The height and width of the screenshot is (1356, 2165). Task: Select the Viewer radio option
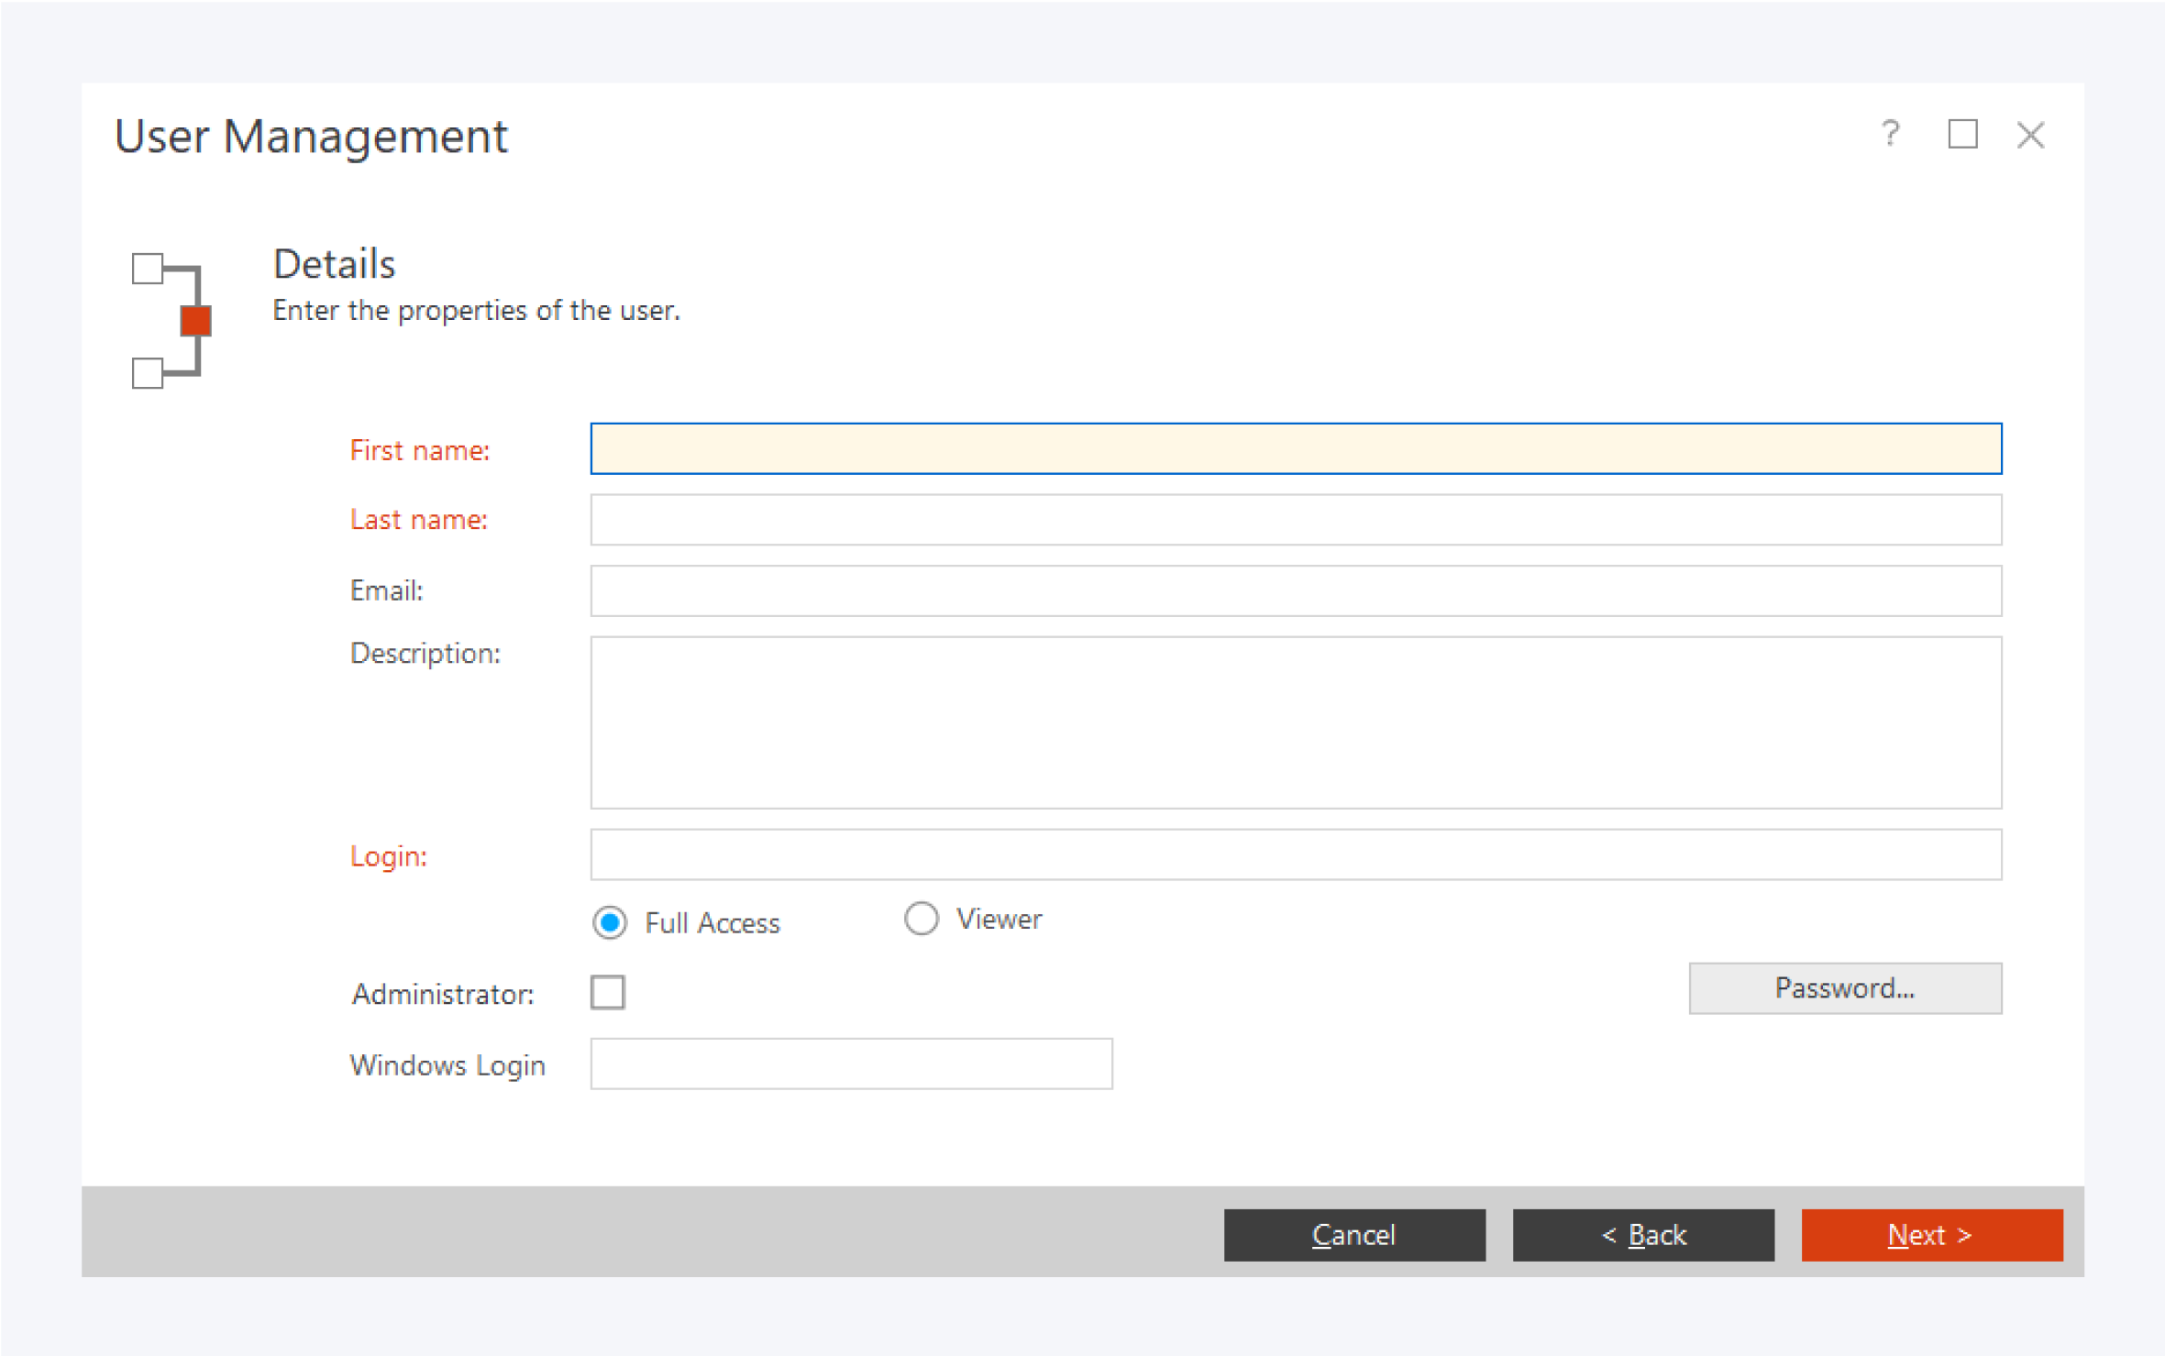[x=922, y=919]
